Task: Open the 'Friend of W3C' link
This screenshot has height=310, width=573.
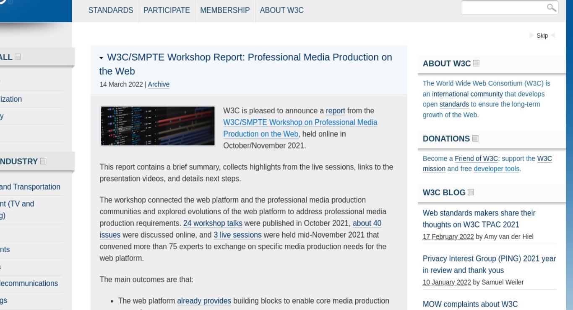Action: point(476,159)
